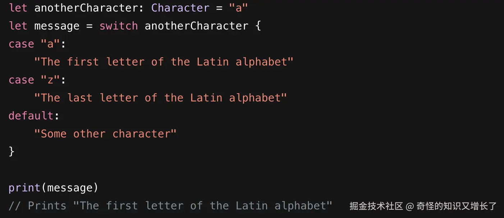Click the "z" literal in the case statement

pos(50,80)
